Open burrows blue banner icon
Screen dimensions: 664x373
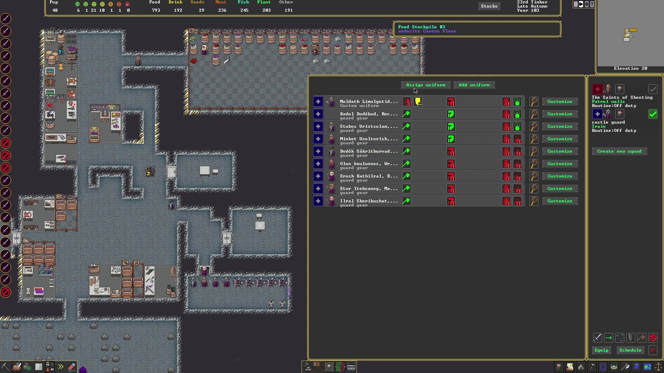(636, 367)
